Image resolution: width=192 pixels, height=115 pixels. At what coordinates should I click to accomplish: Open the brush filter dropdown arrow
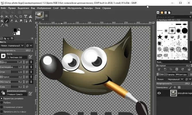click(x=190, y=17)
